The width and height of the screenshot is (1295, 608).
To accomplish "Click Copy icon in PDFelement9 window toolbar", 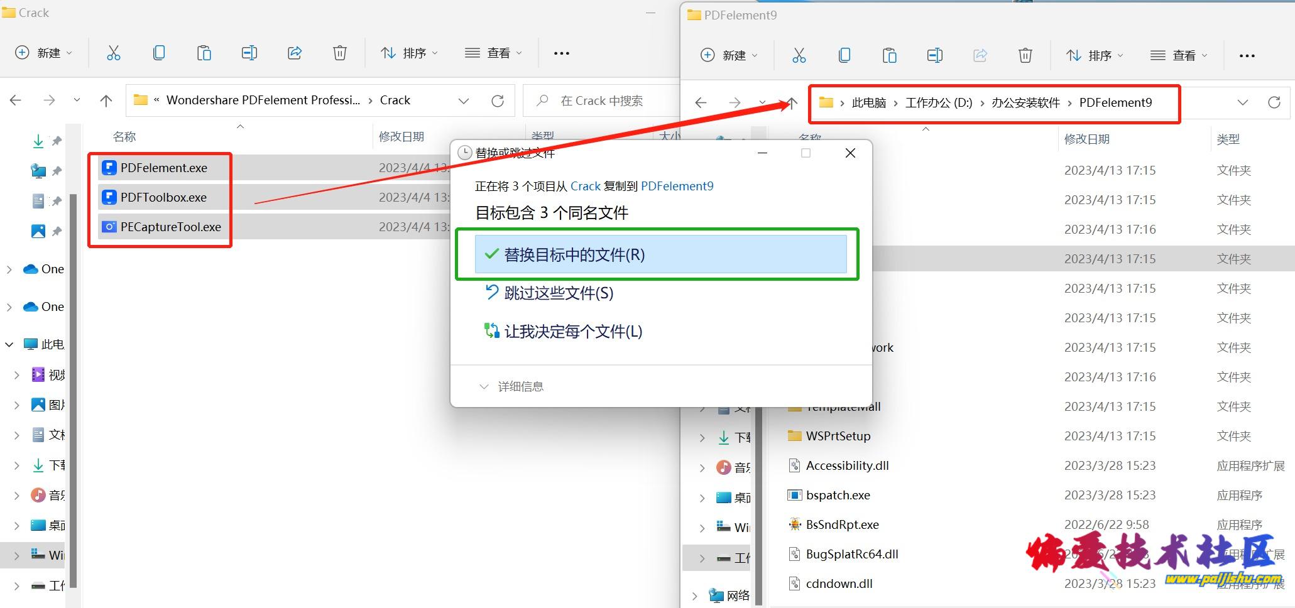I will pyautogui.click(x=844, y=55).
